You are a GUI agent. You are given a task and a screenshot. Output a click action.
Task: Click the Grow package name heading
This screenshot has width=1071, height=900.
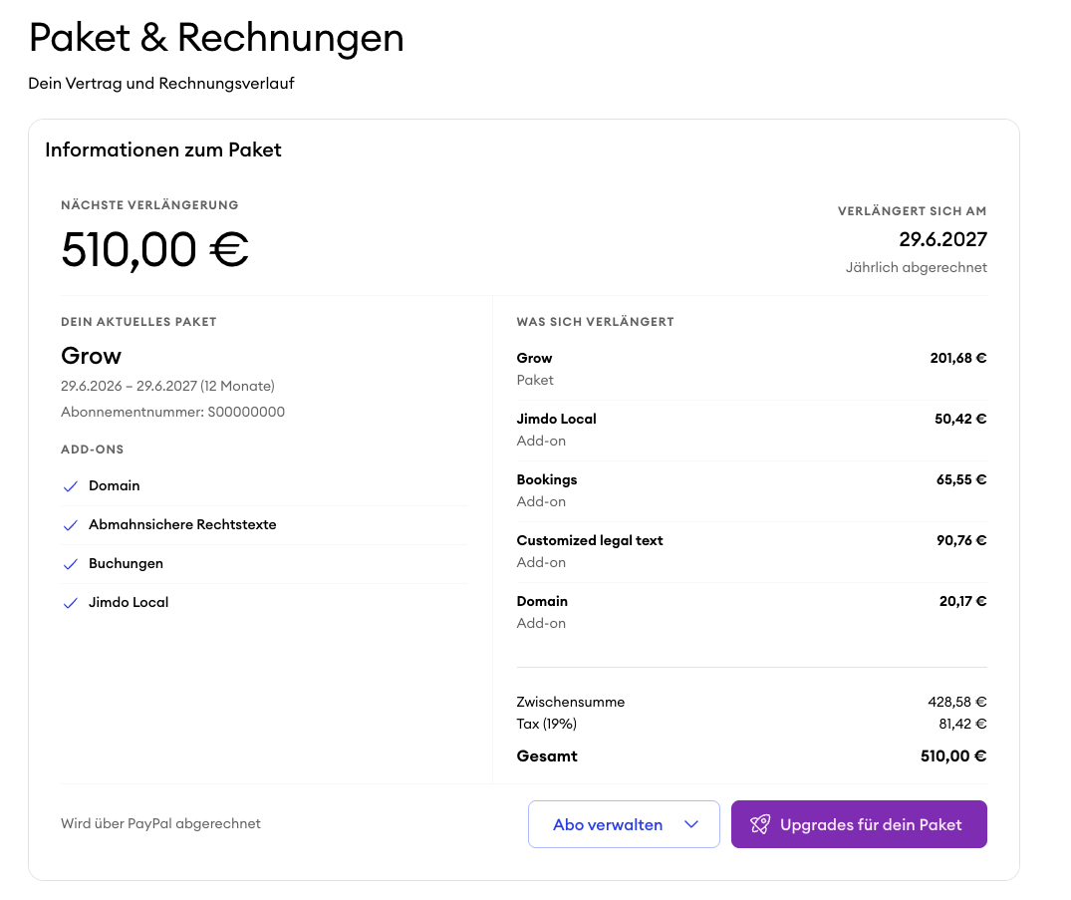pos(91,356)
